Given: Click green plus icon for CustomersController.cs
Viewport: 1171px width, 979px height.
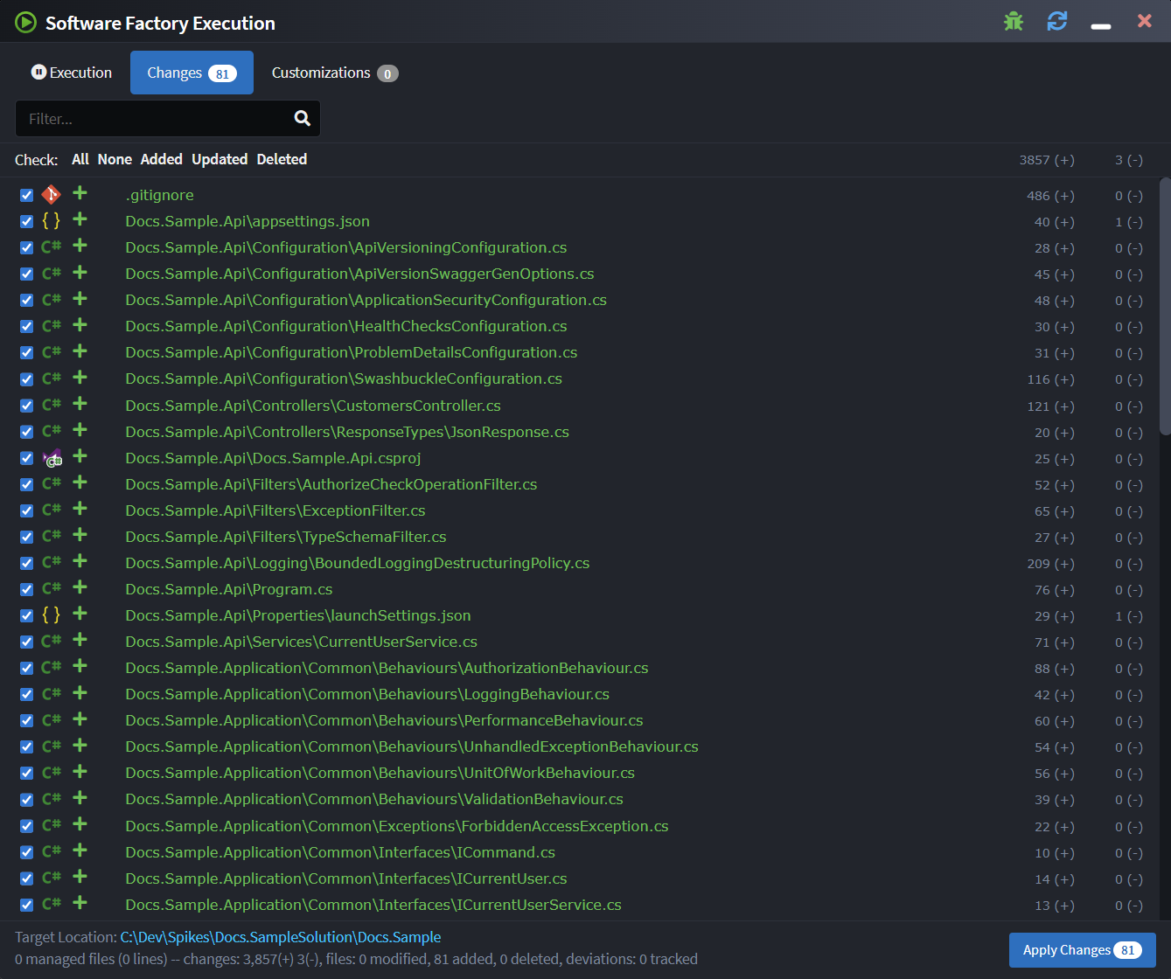Looking at the screenshot, I should (x=80, y=404).
